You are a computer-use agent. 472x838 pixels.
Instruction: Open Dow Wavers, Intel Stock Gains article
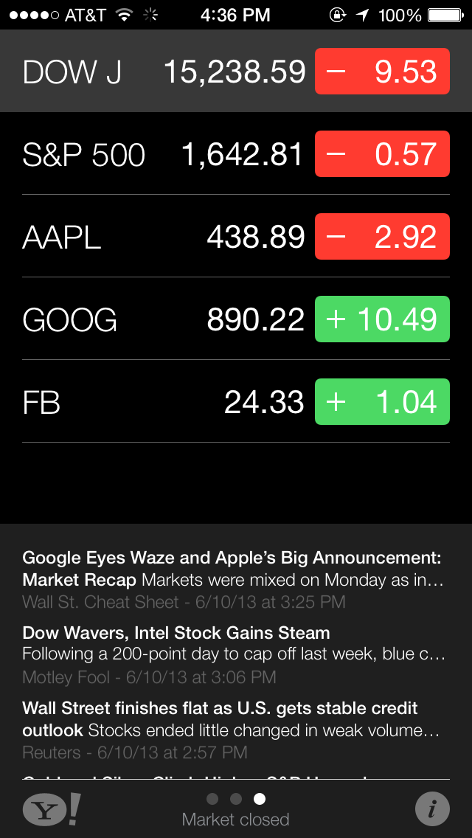coord(233,654)
